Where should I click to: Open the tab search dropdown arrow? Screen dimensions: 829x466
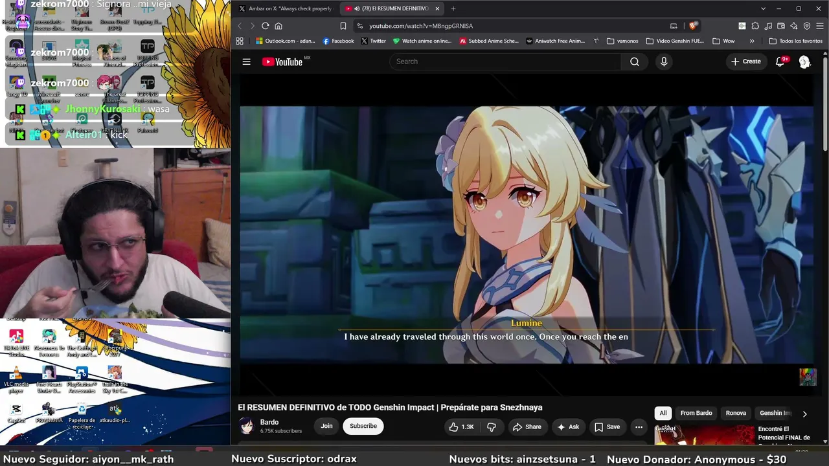pyautogui.click(x=763, y=8)
